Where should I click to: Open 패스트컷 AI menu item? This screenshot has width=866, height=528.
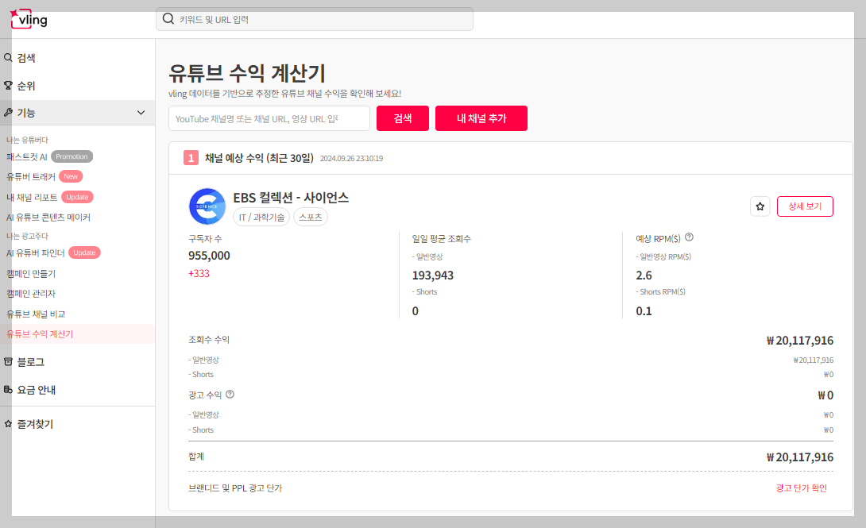26,156
